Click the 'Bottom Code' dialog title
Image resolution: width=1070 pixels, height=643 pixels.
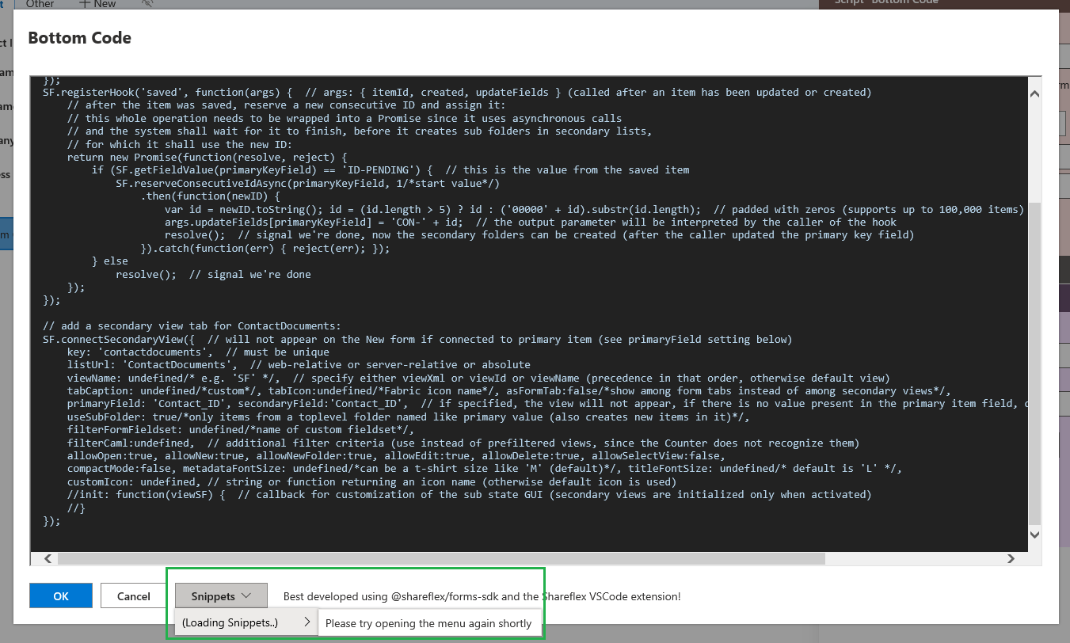coord(79,38)
